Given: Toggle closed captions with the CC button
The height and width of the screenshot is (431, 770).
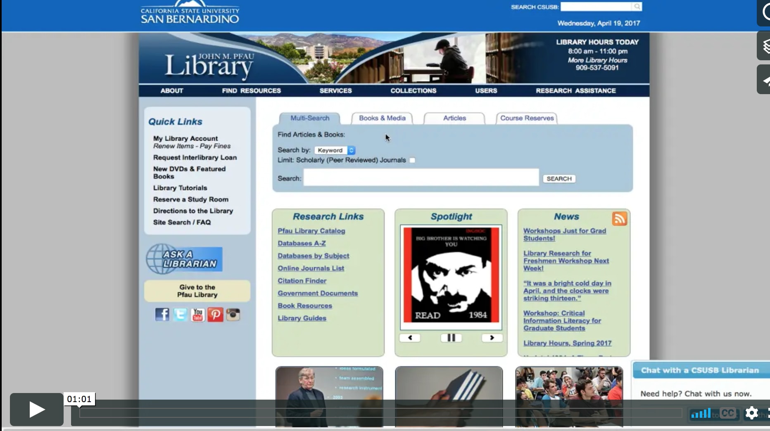Looking at the screenshot, I should click(727, 413).
